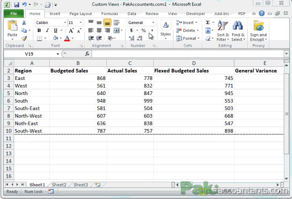Click the Quick Print icon in title bar
Image resolution: width=292 pixels, height=199 pixels.
tap(47, 5)
